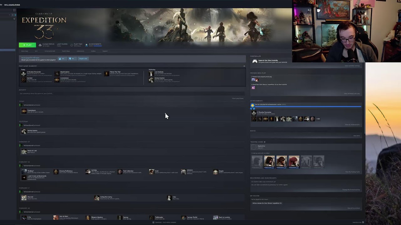Click the Achievements ribbon icon near Play
This screenshot has width=401, height=225.
click(x=86, y=45)
